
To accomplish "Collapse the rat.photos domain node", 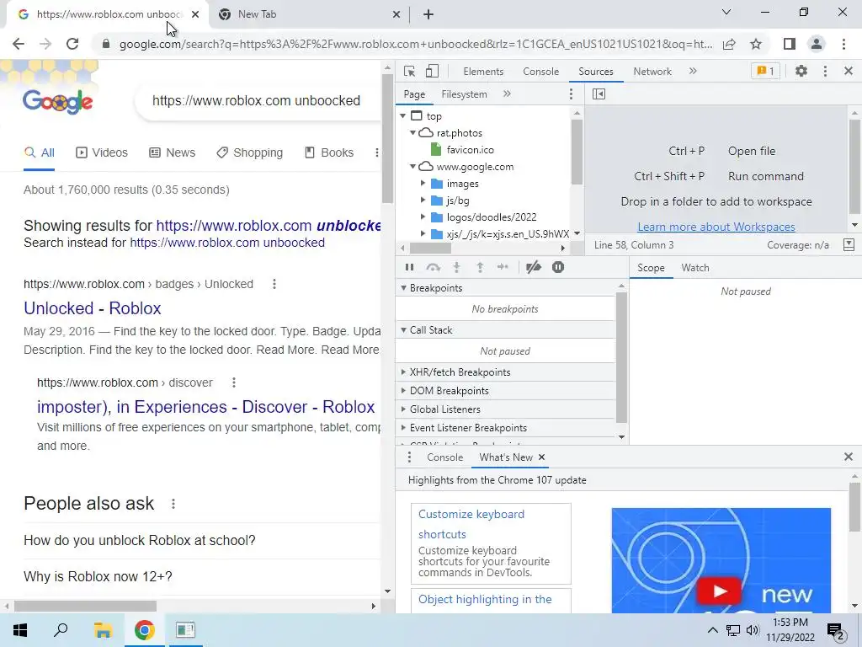I will pos(412,133).
